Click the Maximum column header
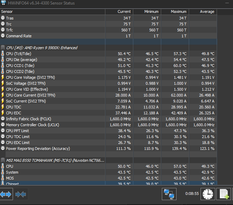 click(x=175, y=12)
